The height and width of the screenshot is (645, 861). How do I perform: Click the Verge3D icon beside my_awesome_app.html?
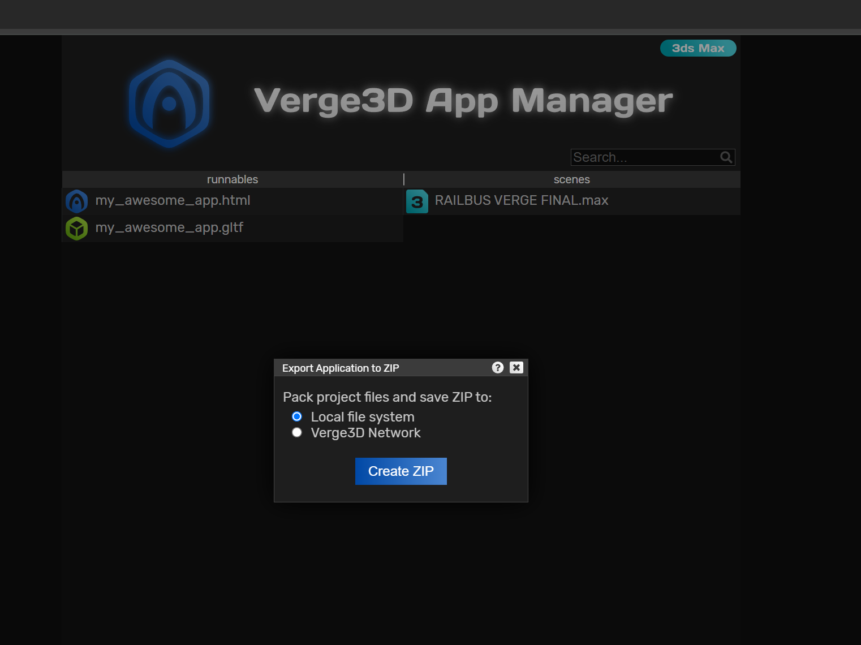pyautogui.click(x=76, y=201)
